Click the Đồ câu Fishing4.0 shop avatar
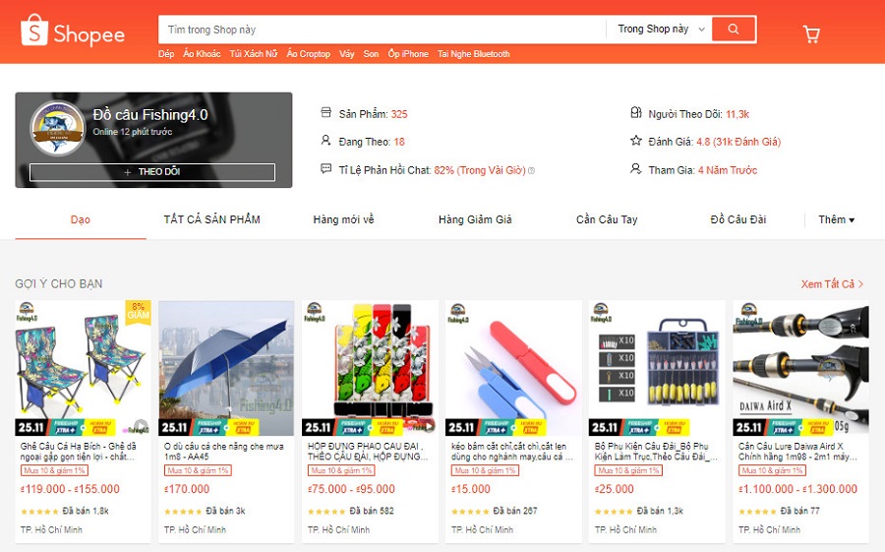Screen dimensions: 885x552 57,128
